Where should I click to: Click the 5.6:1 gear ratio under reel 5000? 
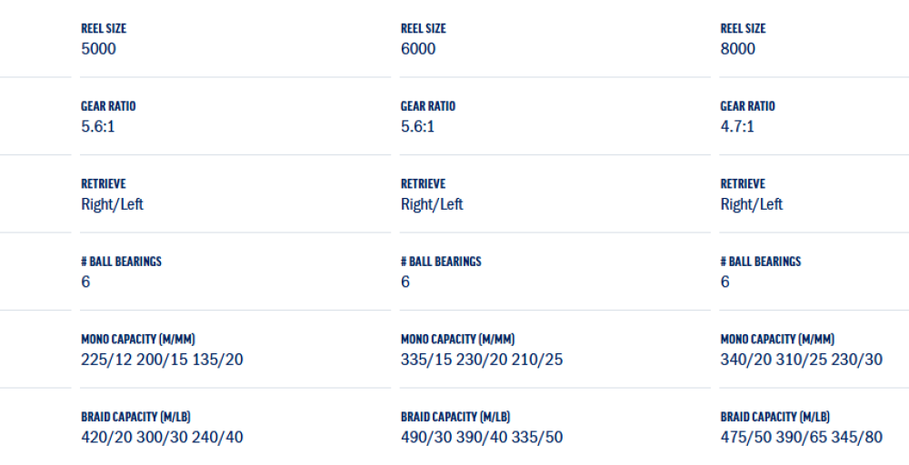[x=98, y=126]
